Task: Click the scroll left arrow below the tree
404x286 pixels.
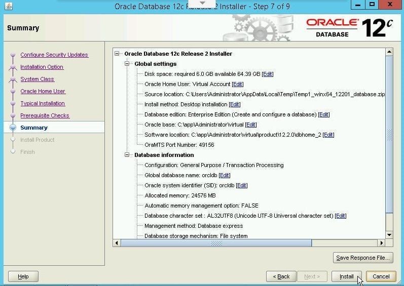Action: (x=117, y=243)
